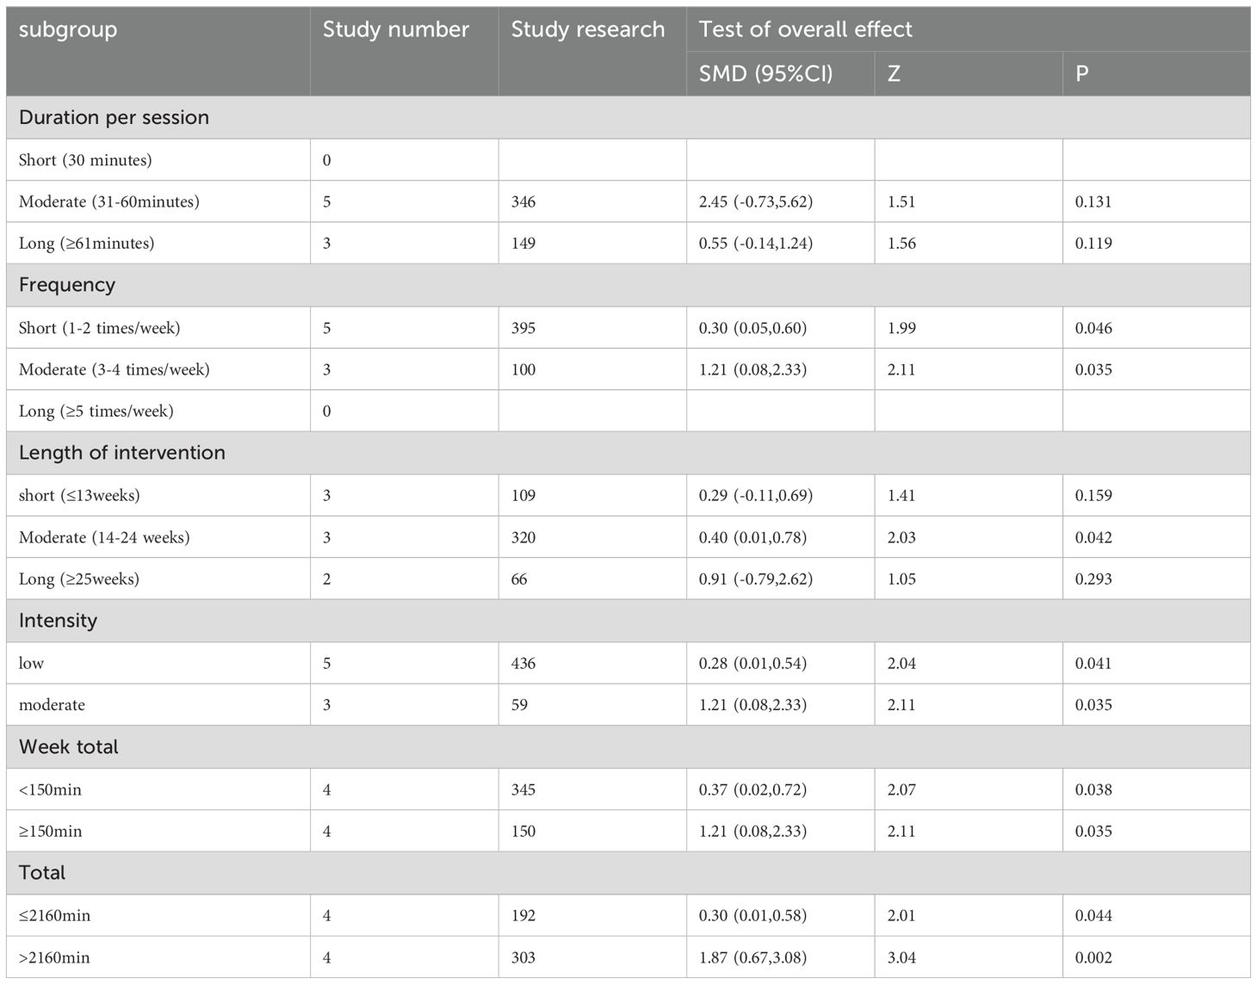Click the study research value 346
The width and height of the screenshot is (1257, 984).
tap(523, 202)
